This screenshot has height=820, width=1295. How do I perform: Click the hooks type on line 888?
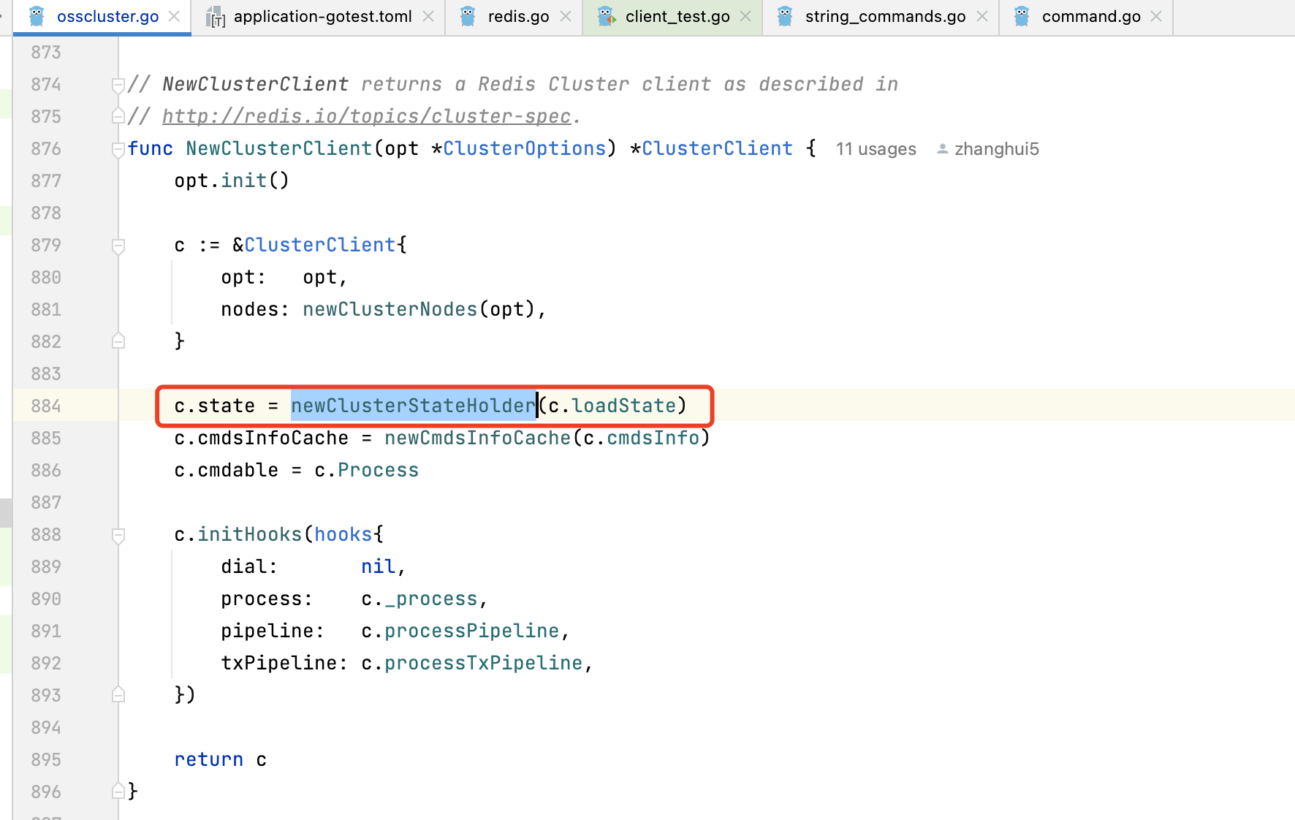coord(343,534)
